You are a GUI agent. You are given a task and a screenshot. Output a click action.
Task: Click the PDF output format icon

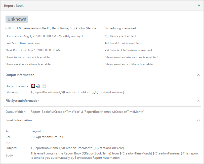click(x=33, y=86)
